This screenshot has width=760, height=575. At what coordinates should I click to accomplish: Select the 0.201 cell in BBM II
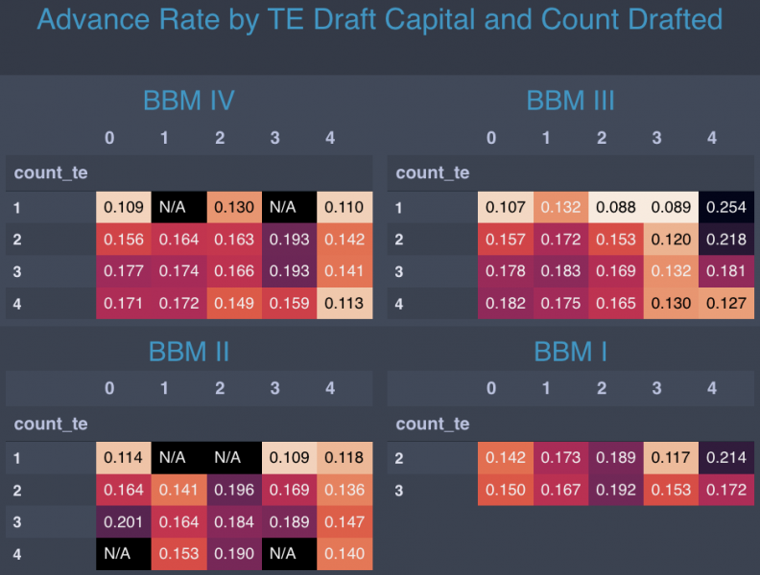123,522
